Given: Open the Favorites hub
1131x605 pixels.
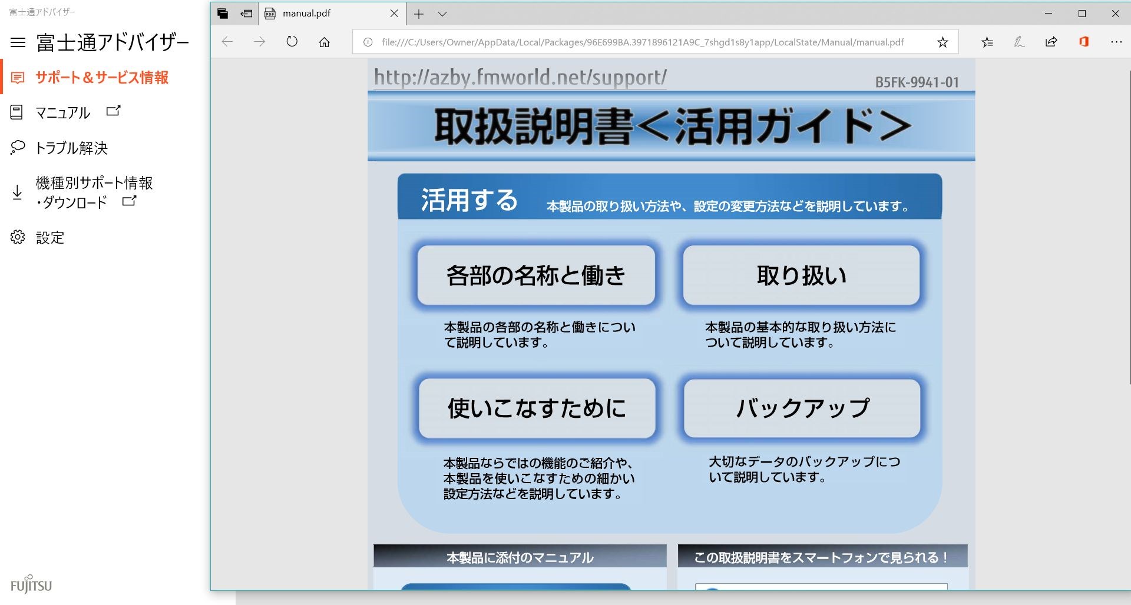Looking at the screenshot, I should pyautogui.click(x=987, y=42).
